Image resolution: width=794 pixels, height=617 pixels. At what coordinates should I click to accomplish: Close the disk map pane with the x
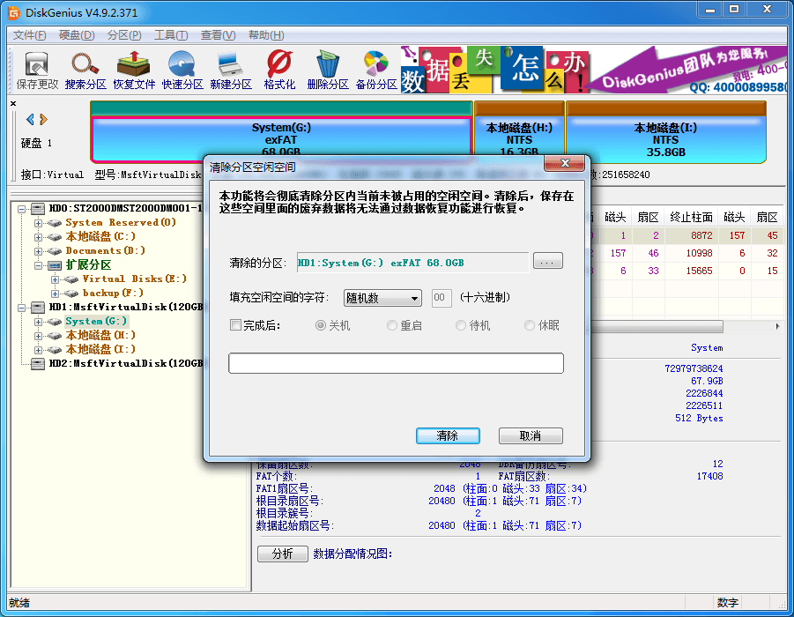click(x=13, y=103)
